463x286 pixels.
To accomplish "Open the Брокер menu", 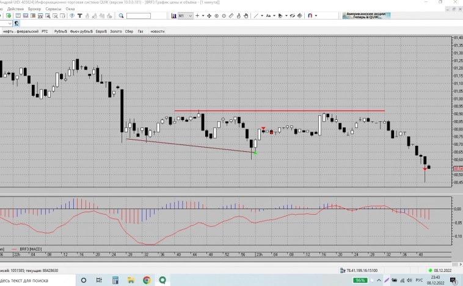I will 33,9.
